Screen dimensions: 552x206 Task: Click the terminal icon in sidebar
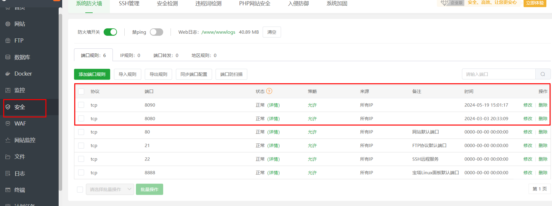(x=8, y=190)
